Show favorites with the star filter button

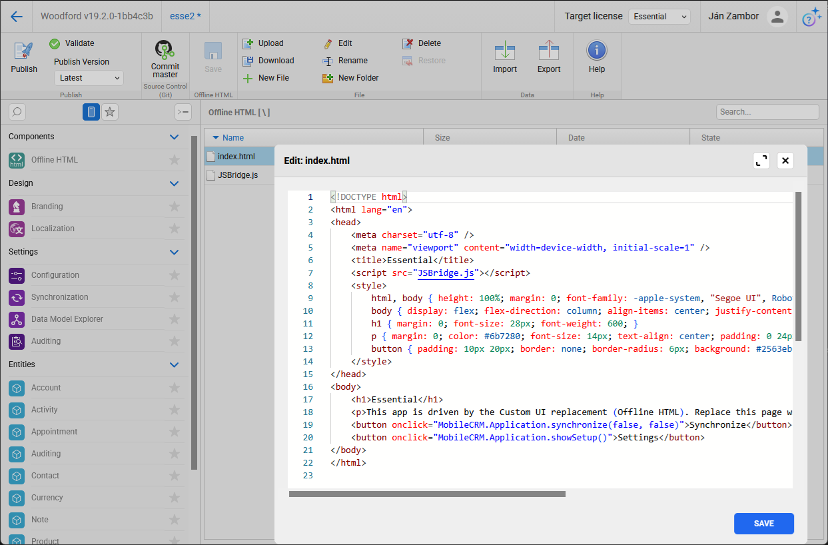tap(111, 112)
